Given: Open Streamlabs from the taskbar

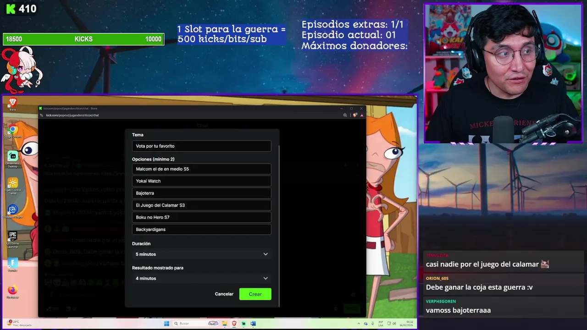Looking at the screenshot, I should [244, 324].
